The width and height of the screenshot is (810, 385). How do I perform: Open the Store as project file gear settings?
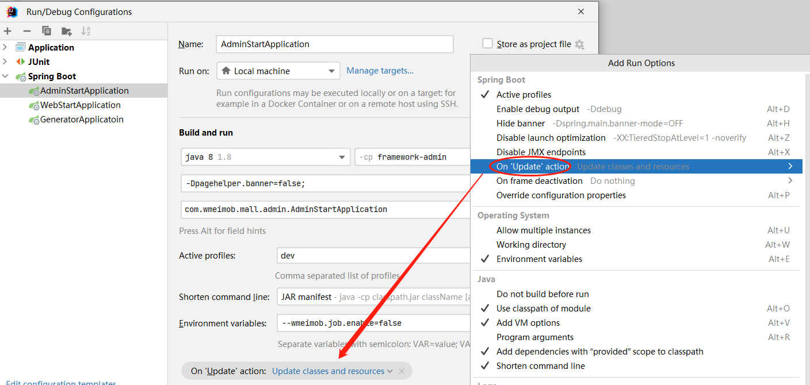pyautogui.click(x=579, y=44)
